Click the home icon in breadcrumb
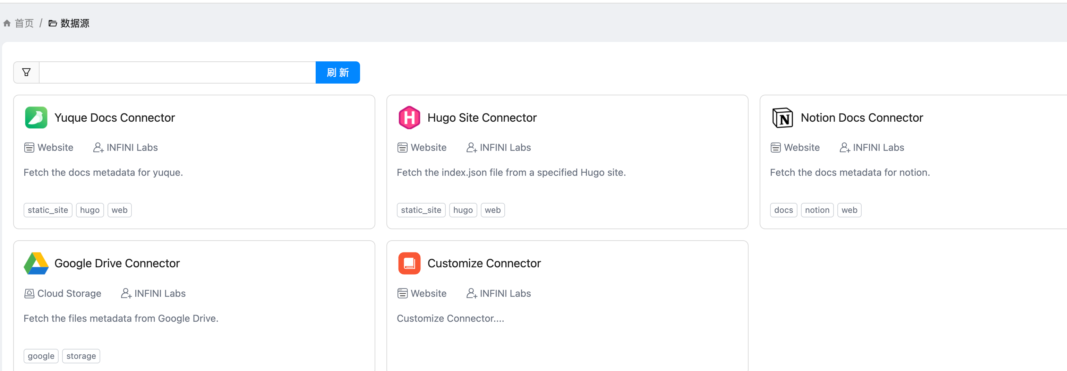Screen dimensions: 1067x371 coord(7,23)
